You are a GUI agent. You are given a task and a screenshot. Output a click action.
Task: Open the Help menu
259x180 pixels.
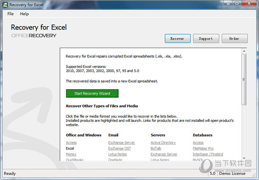(24, 14)
